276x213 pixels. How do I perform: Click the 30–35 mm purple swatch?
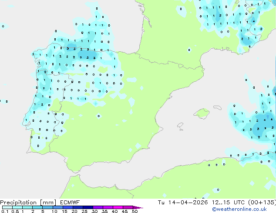98,207
